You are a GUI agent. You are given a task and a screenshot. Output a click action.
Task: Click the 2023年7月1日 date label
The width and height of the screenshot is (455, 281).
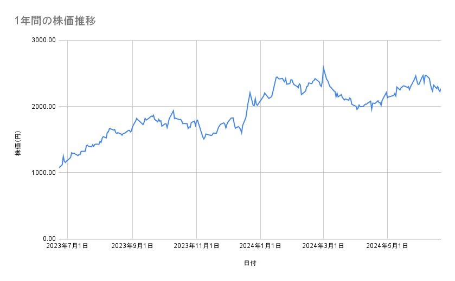tap(68, 246)
